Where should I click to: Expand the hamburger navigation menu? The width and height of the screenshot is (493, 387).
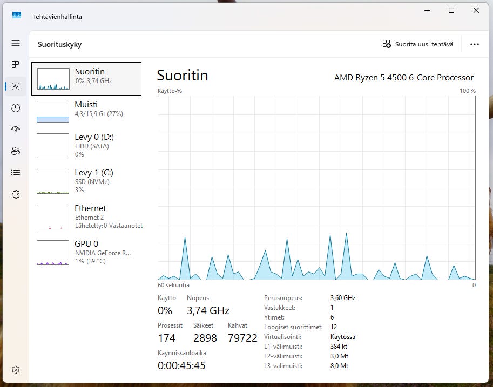16,43
